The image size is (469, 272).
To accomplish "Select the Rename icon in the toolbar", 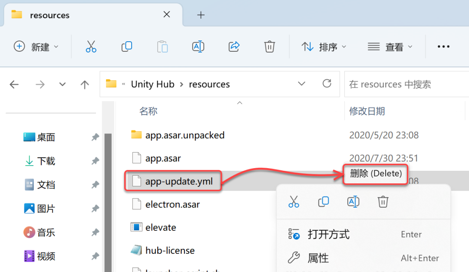I will tap(198, 46).
